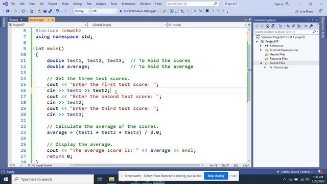The image size is (327, 184).
Task: Open the Analyze menu
Action: pos(101,4)
